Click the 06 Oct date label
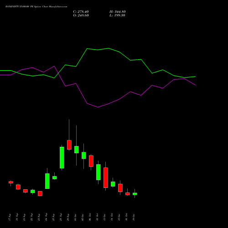 point(90,217)
